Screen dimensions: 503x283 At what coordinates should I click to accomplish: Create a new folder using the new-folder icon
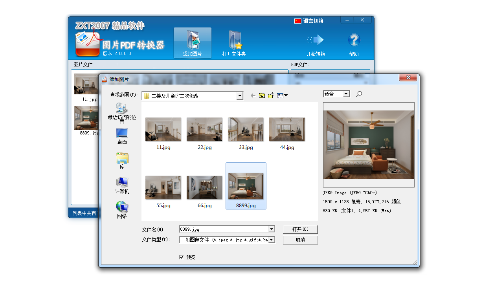click(x=270, y=95)
